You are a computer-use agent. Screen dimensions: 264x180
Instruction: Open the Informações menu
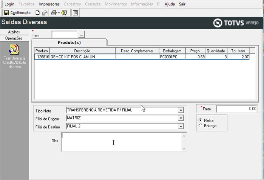[x=142, y=4]
